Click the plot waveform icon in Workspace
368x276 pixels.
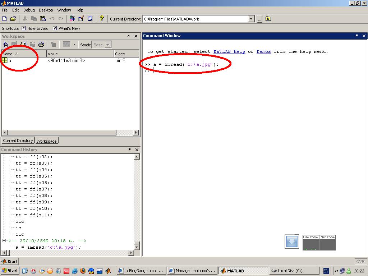pyautogui.click(x=66, y=44)
